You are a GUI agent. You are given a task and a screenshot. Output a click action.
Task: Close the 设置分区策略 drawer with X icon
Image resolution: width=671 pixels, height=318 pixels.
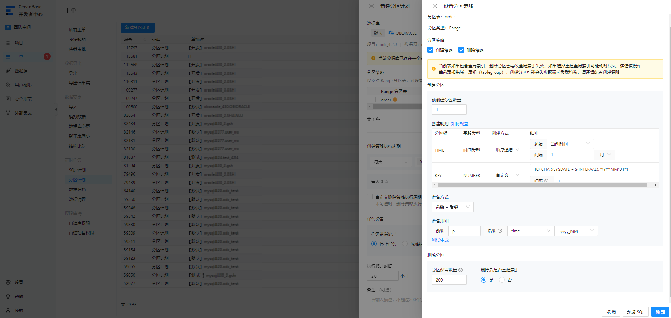(435, 6)
